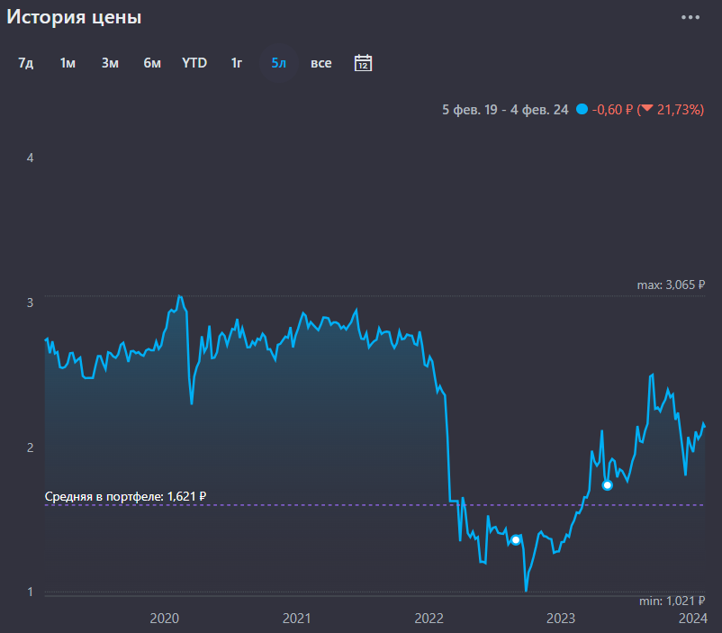
Task: Open the three-dots options menu
Action: (690, 17)
